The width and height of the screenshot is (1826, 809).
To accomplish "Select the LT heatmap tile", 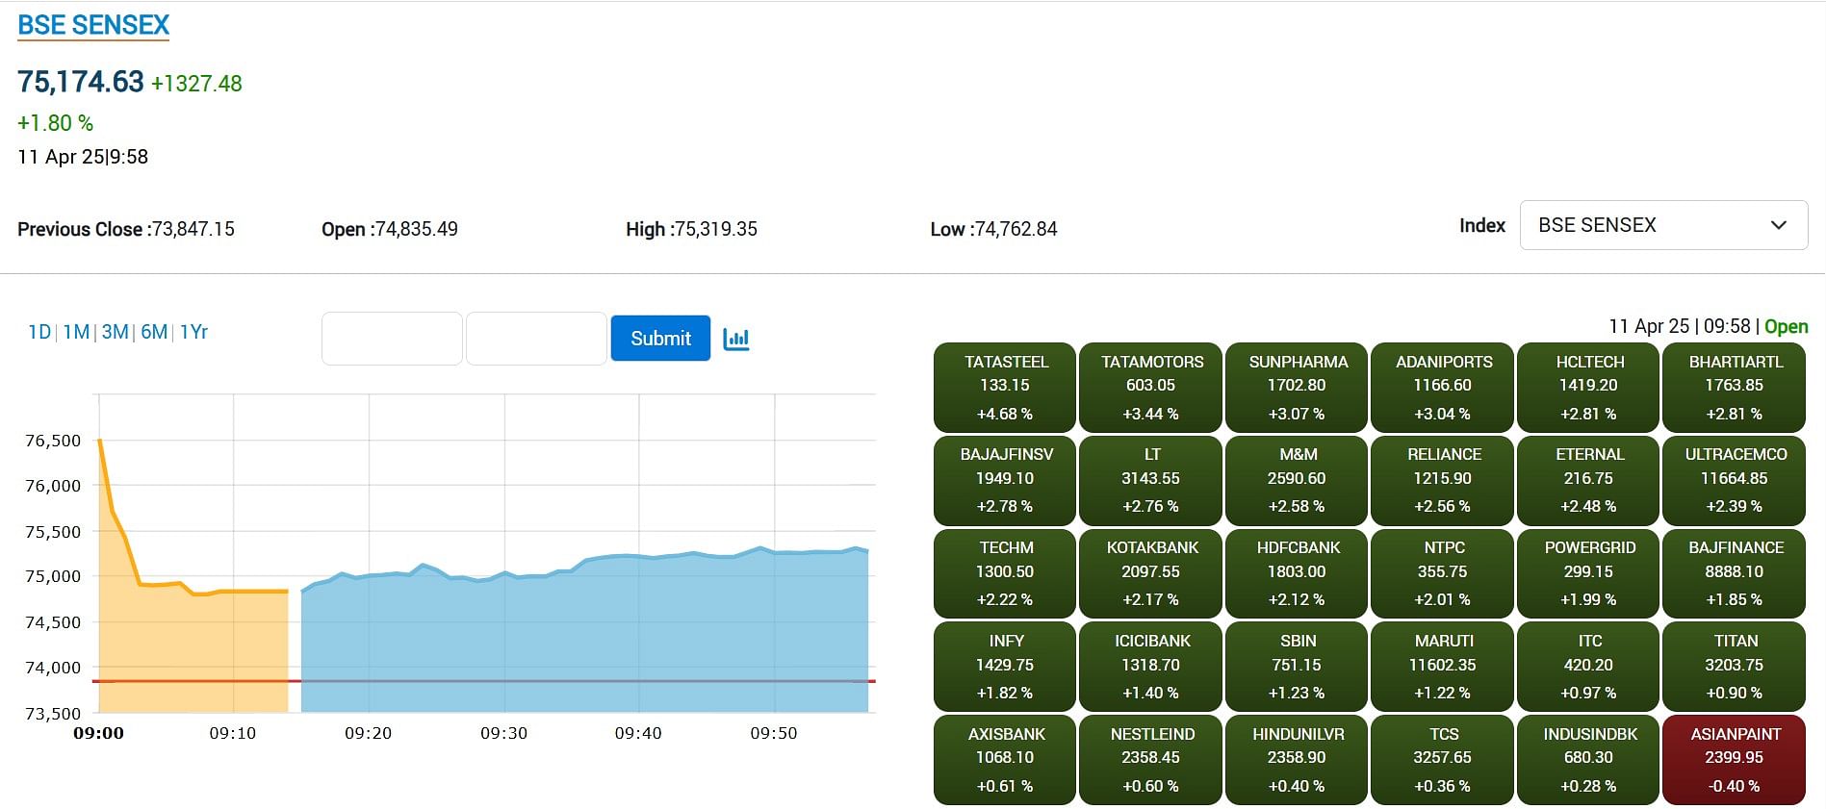I will click(x=1151, y=480).
